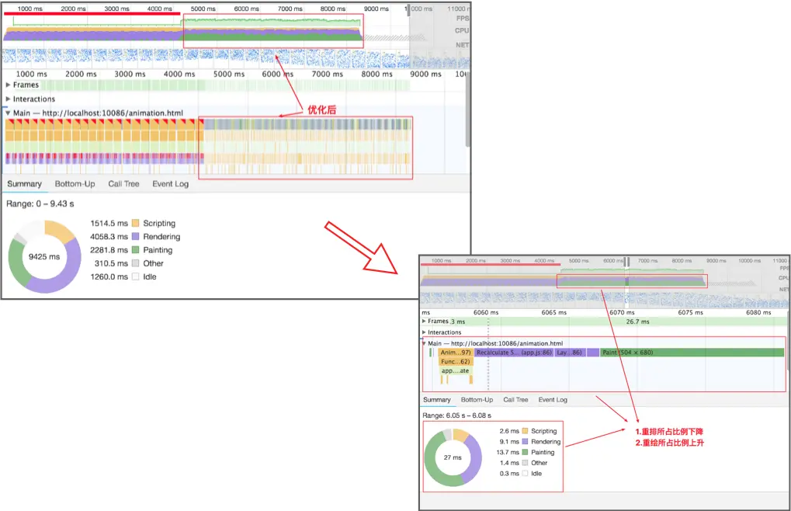Click the Painting swatch beside 2281.8 ms
The height and width of the screenshot is (511, 791).
(x=135, y=250)
